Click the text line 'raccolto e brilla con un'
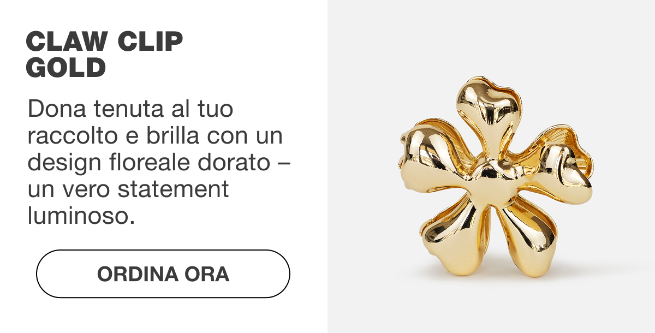Screen dimensions: 655x333 click(154, 136)
